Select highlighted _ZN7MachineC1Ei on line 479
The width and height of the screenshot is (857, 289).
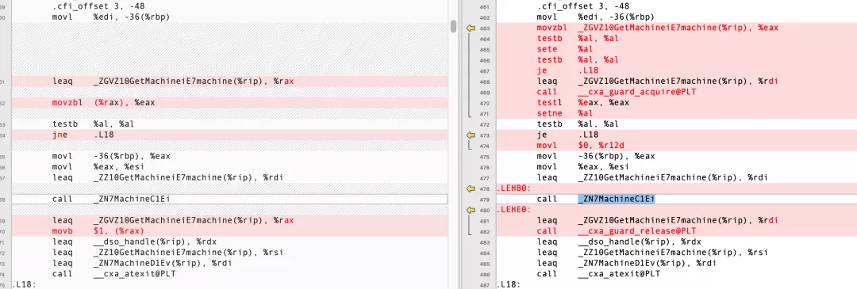tap(616, 199)
